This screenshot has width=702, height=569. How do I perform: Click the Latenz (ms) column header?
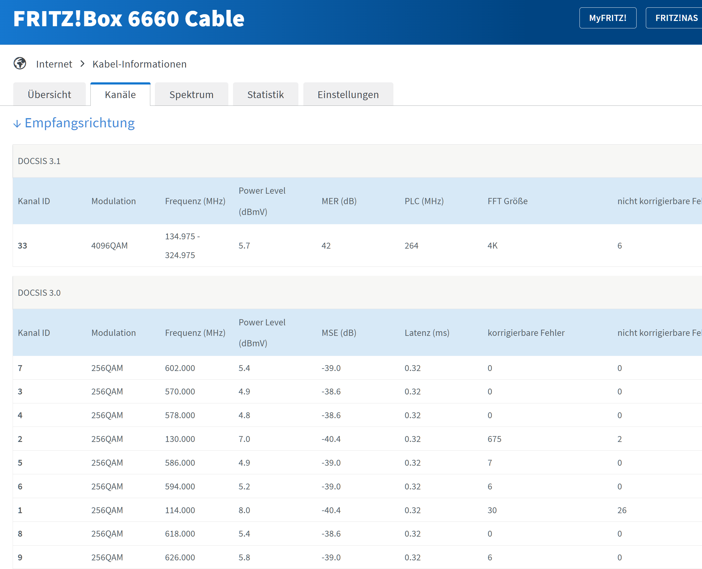pyautogui.click(x=427, y=333)
